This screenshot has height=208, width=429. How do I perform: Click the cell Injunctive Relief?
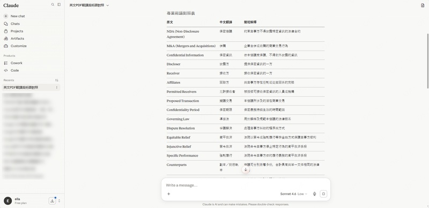[179, 146]
